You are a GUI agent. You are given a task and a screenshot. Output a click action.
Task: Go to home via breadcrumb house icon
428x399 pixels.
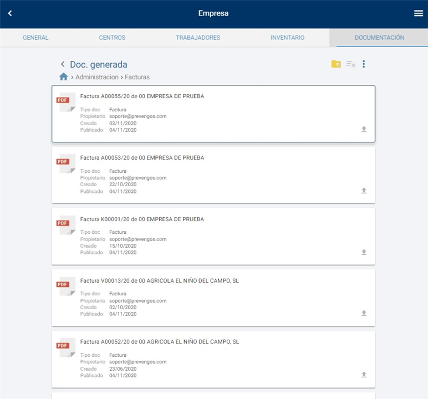(x=64, y=77)
